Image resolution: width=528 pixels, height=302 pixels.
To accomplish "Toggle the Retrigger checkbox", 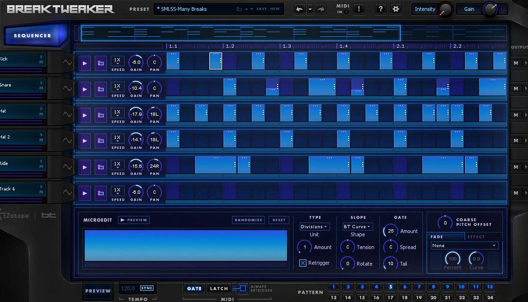I will [x=303, y=263].
